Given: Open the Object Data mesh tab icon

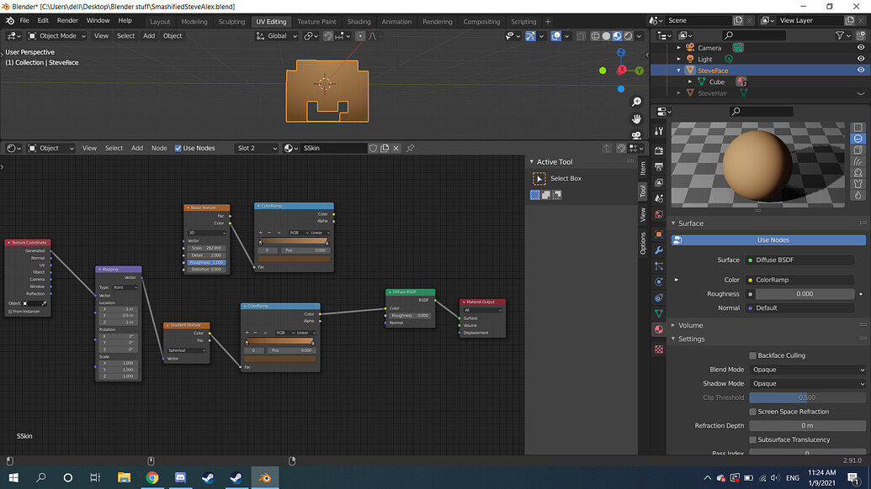Looking at the screenshot, I should 659,313.
